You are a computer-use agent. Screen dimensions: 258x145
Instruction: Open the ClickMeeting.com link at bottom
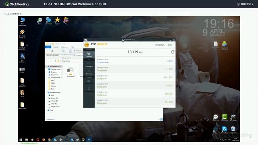pos(29,143)
